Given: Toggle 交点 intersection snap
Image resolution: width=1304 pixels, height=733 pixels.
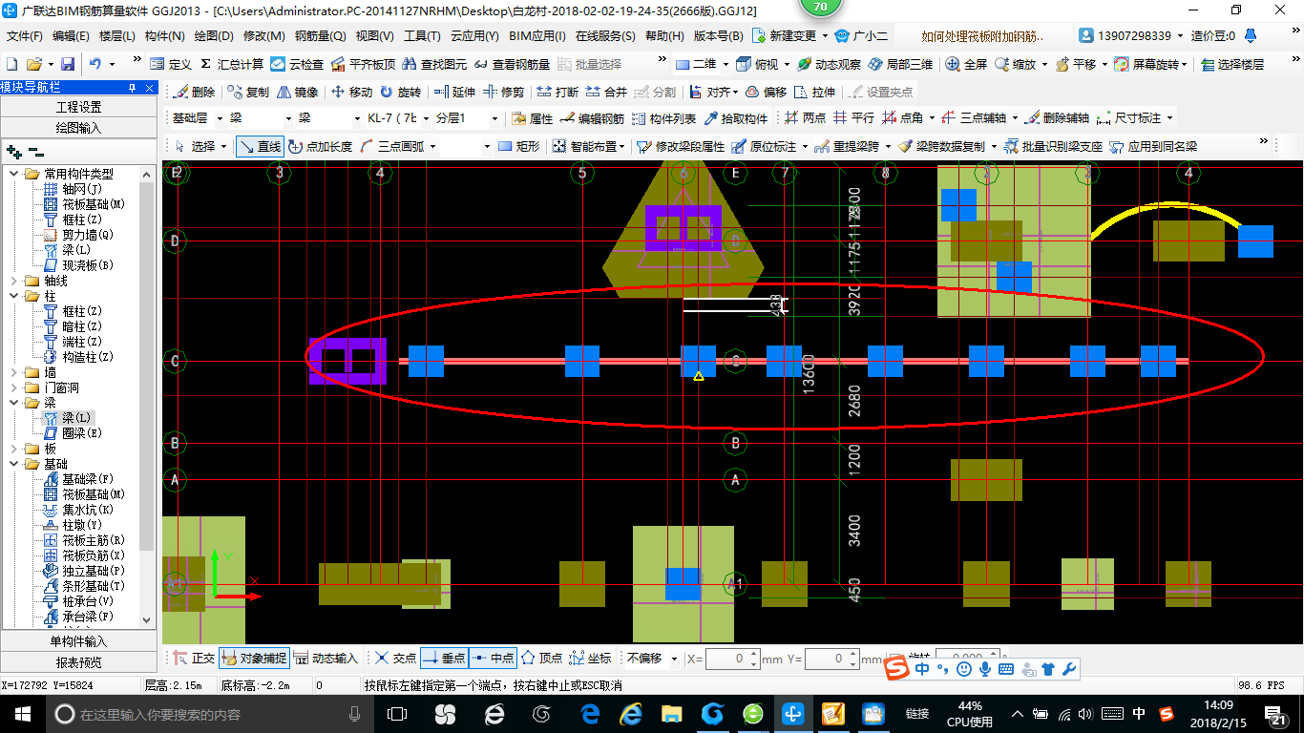Looking at the screenshot, I should [395, 659].
